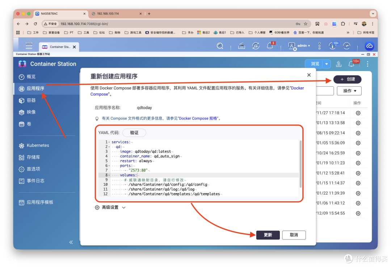391x267 pixels.
Task: Open external devices icon in QTS toolbar
Action: (256, 46)
